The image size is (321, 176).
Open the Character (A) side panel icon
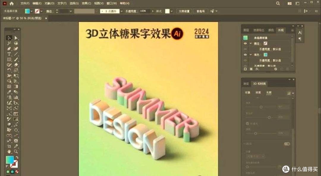click(x=300, y=32)
